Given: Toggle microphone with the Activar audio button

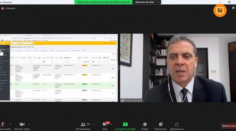Looking at the screenshot, I should pyautogui.click(x=3, y=125).
